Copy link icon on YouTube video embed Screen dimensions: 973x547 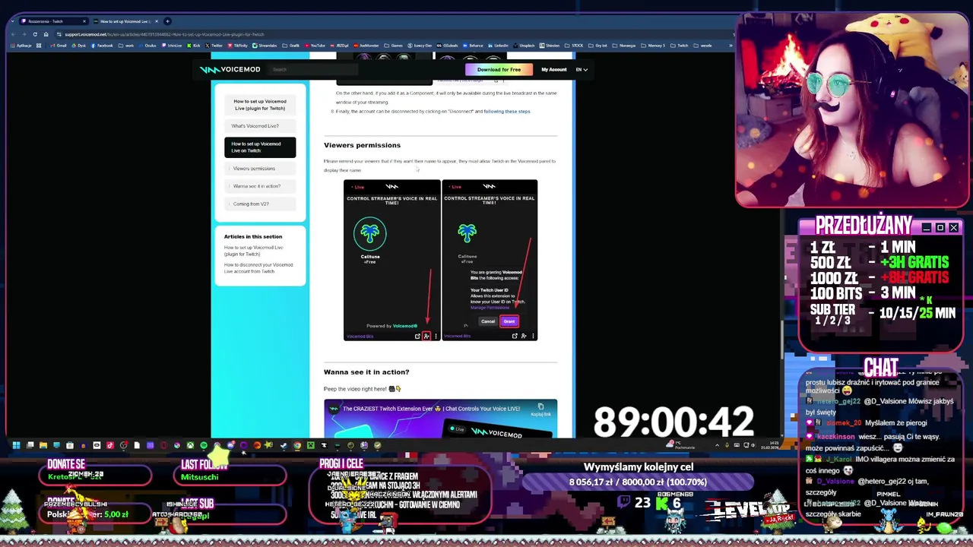[x=540, y=409]
